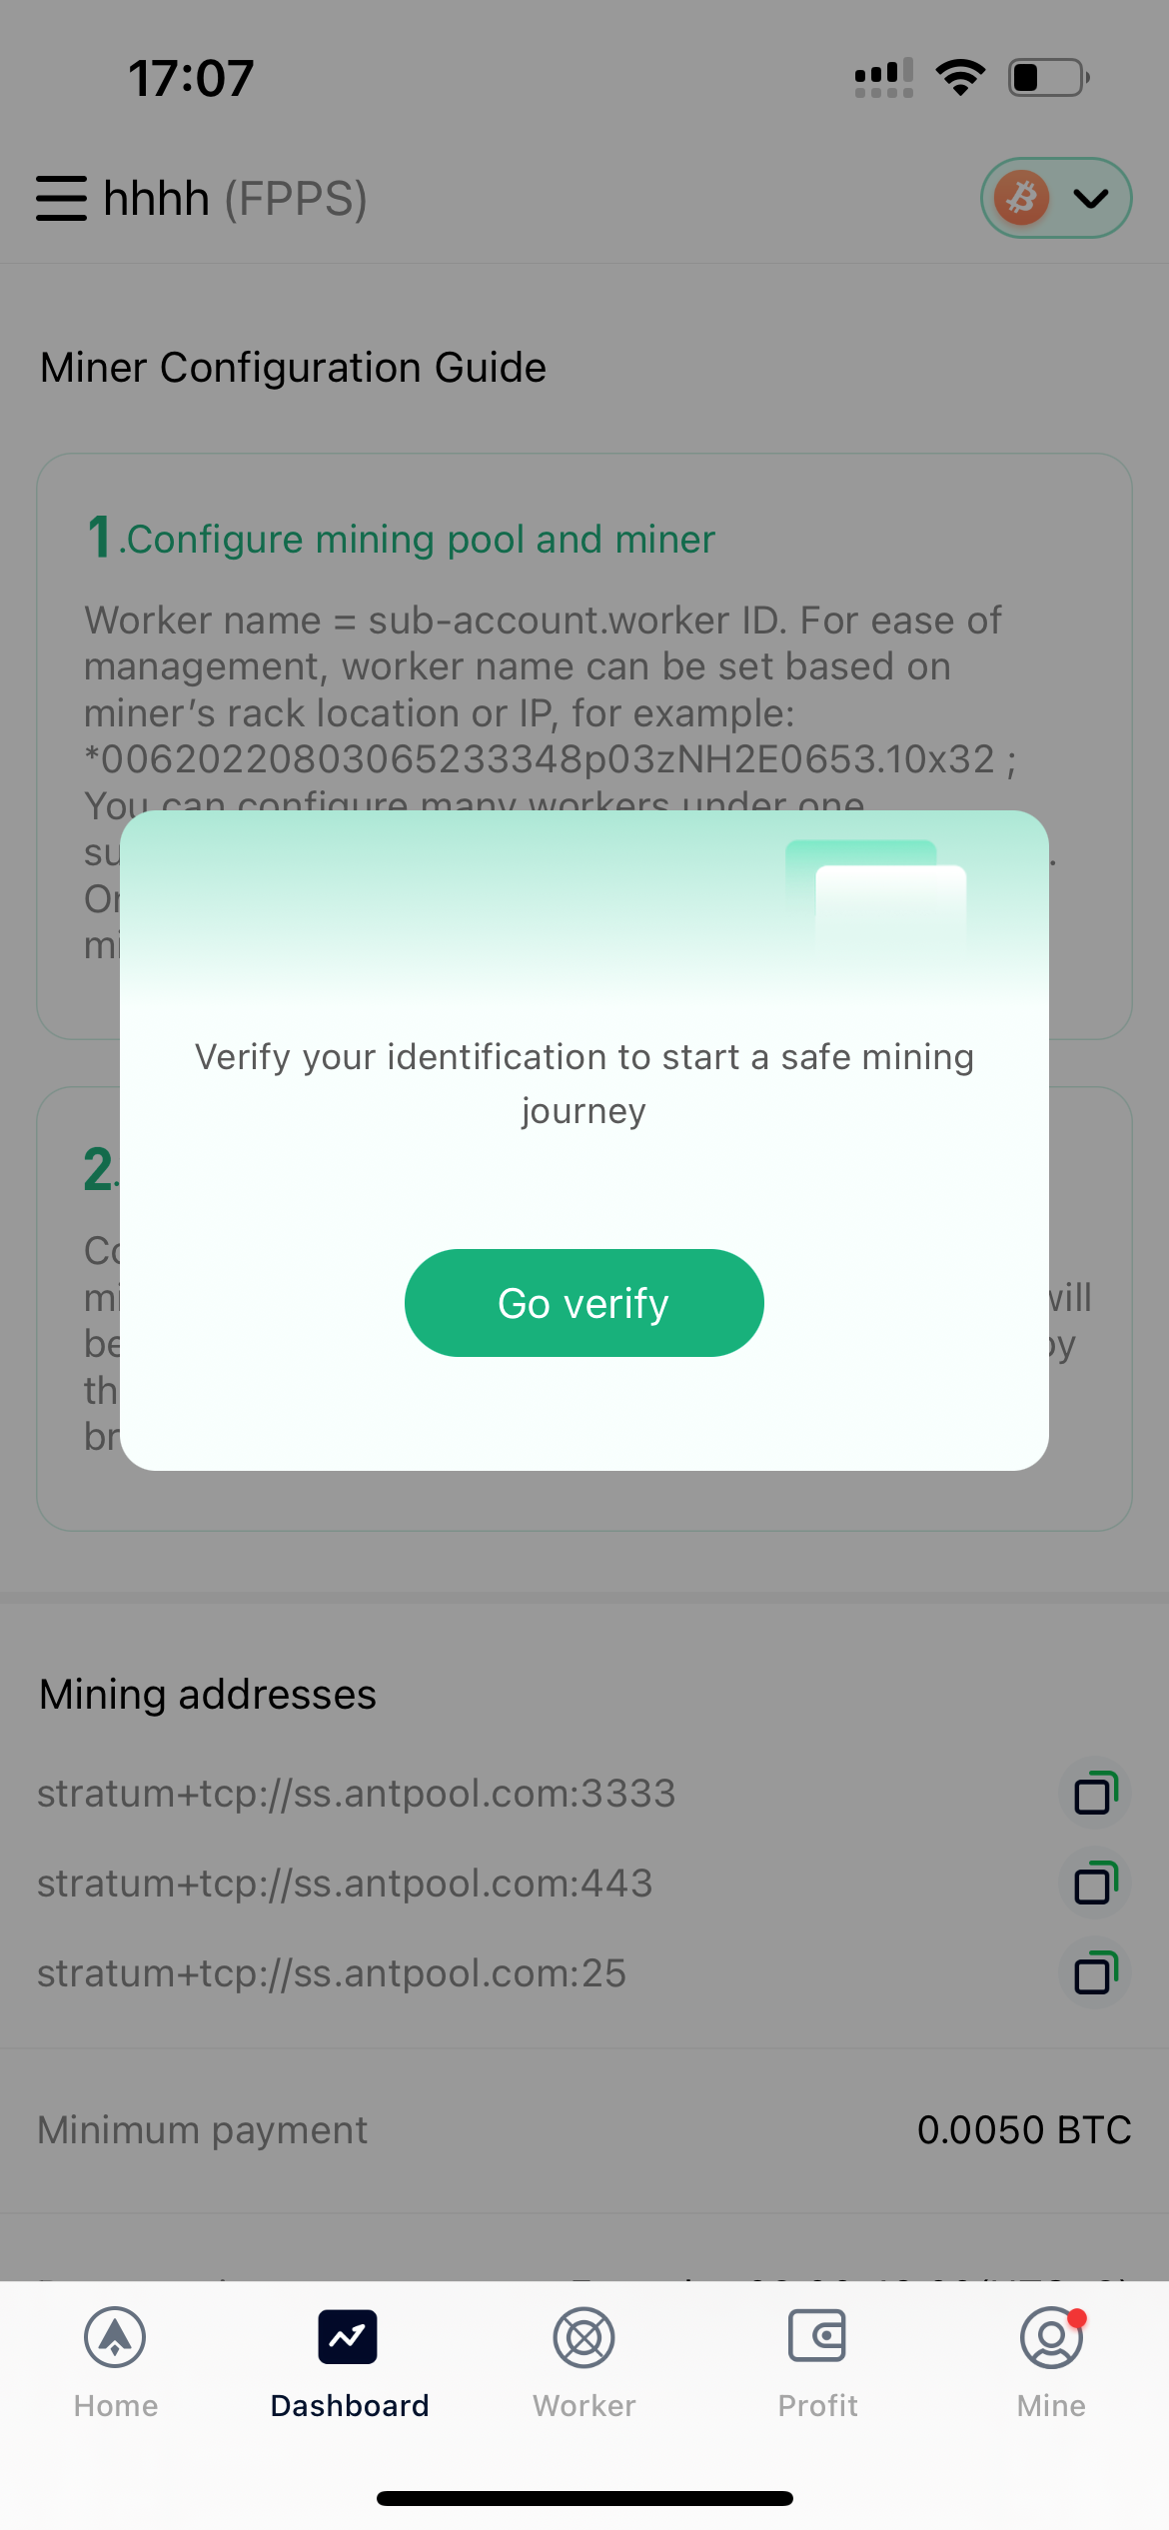Select the Home tab icon
This screenshot has height=2530, width=1169.
coord(114,2337)
